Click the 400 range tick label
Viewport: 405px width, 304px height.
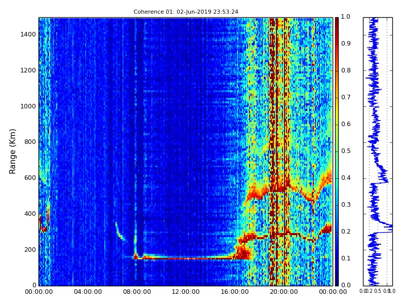(30, 214)
